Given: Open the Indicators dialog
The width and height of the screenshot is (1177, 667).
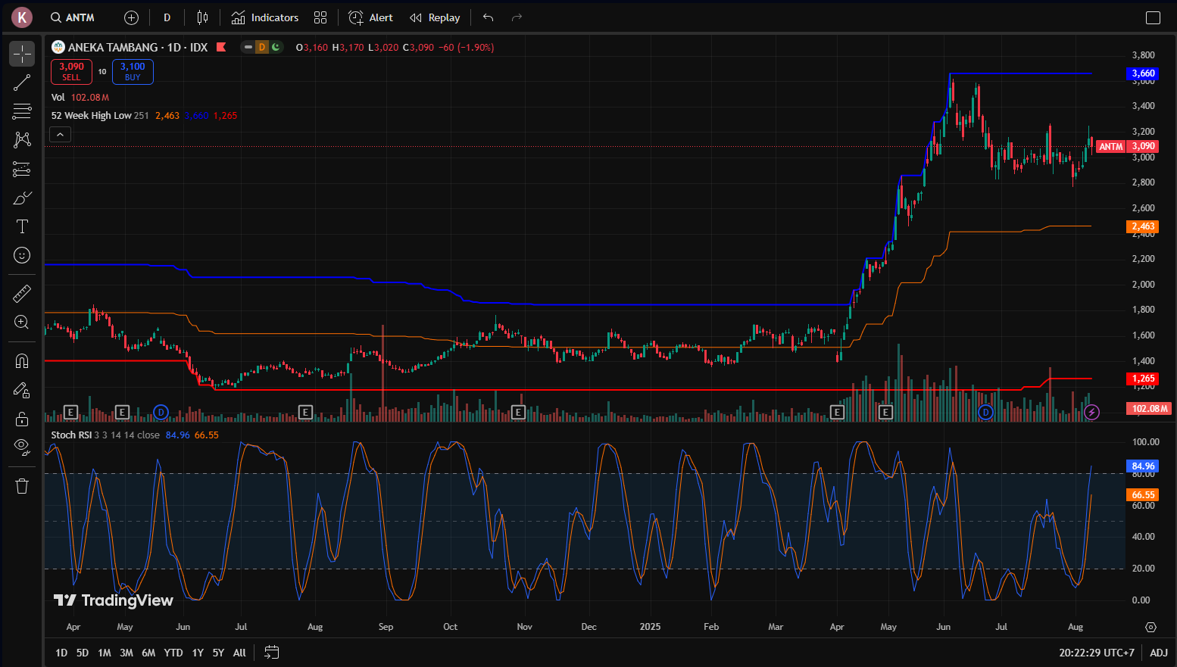Looking at the screenshot, I should 265,17.
